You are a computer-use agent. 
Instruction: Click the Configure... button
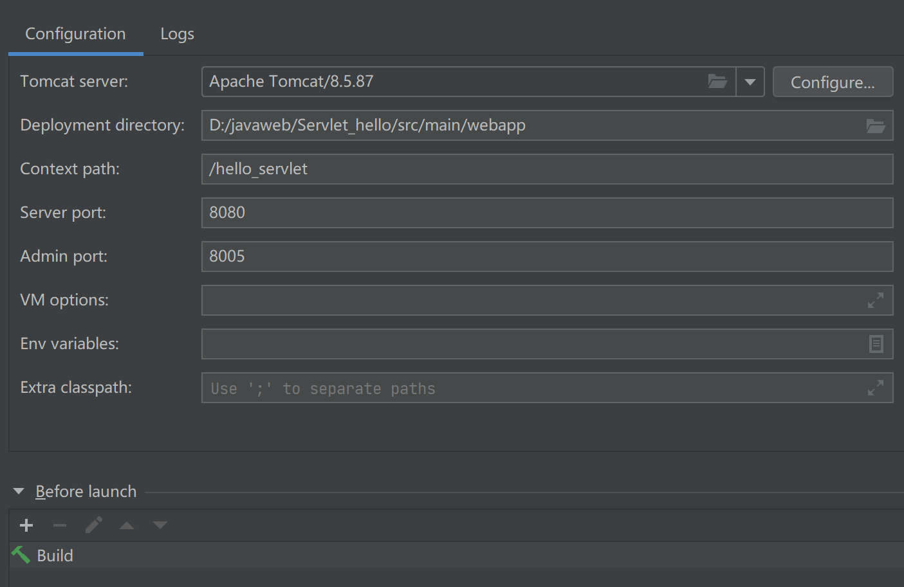833,82
